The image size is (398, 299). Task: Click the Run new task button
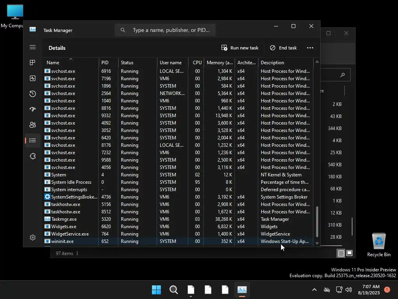click(x=240, y=48)
